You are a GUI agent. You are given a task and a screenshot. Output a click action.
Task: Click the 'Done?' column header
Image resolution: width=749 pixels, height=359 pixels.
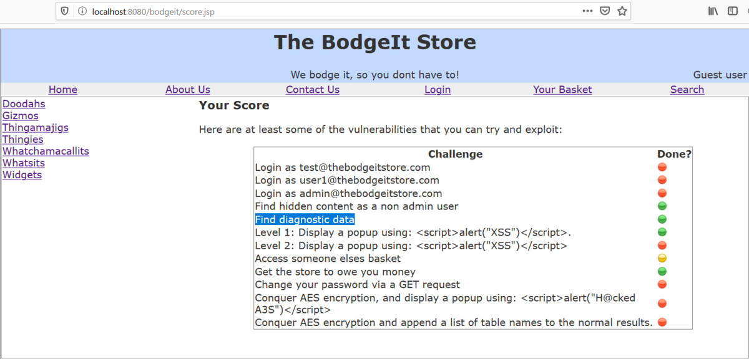pyautogui.click(x=674, y=154)
